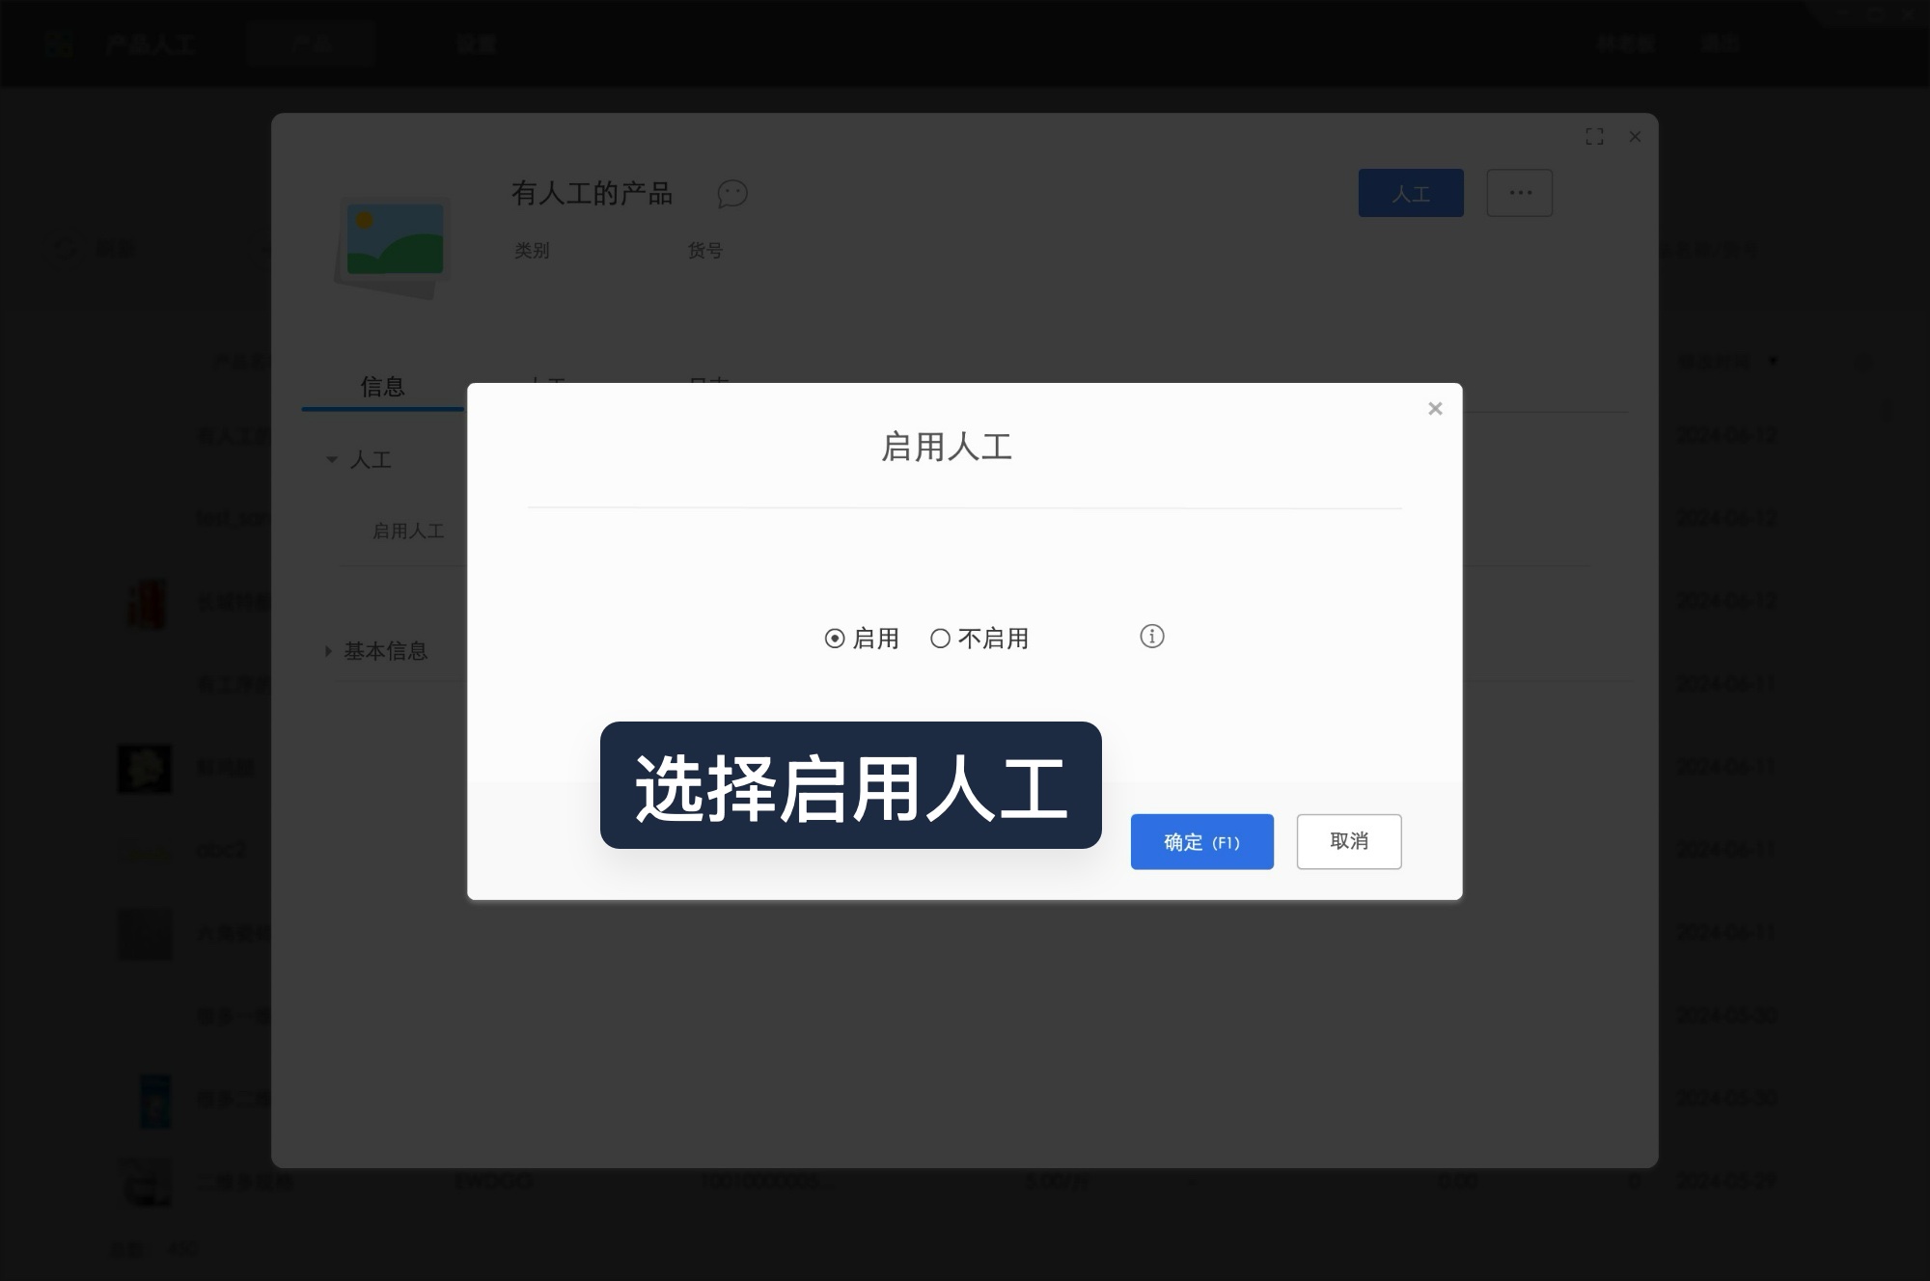Switch to the 信息 tab

pos(380,387)
